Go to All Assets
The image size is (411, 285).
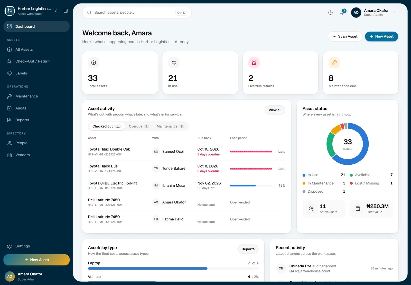click(x=36, y=50)
